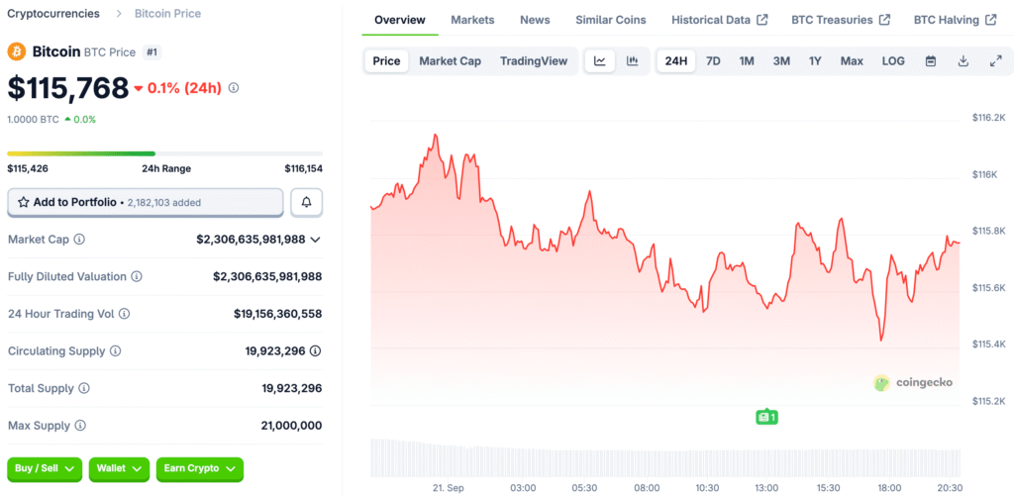
Task: Click the 24h Range progress bar
Action: coord(165,153)
